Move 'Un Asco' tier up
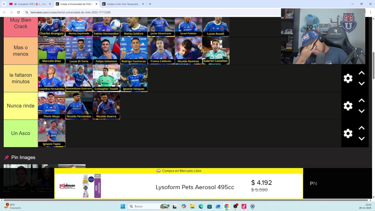 [362, 128]
